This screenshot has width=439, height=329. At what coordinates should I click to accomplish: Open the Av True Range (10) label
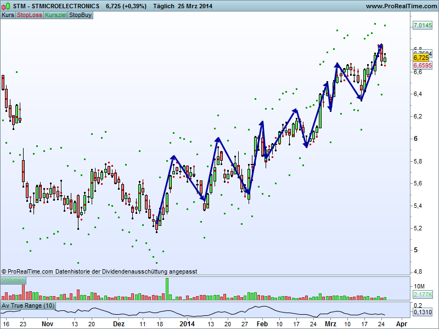(x=28, y=305)
